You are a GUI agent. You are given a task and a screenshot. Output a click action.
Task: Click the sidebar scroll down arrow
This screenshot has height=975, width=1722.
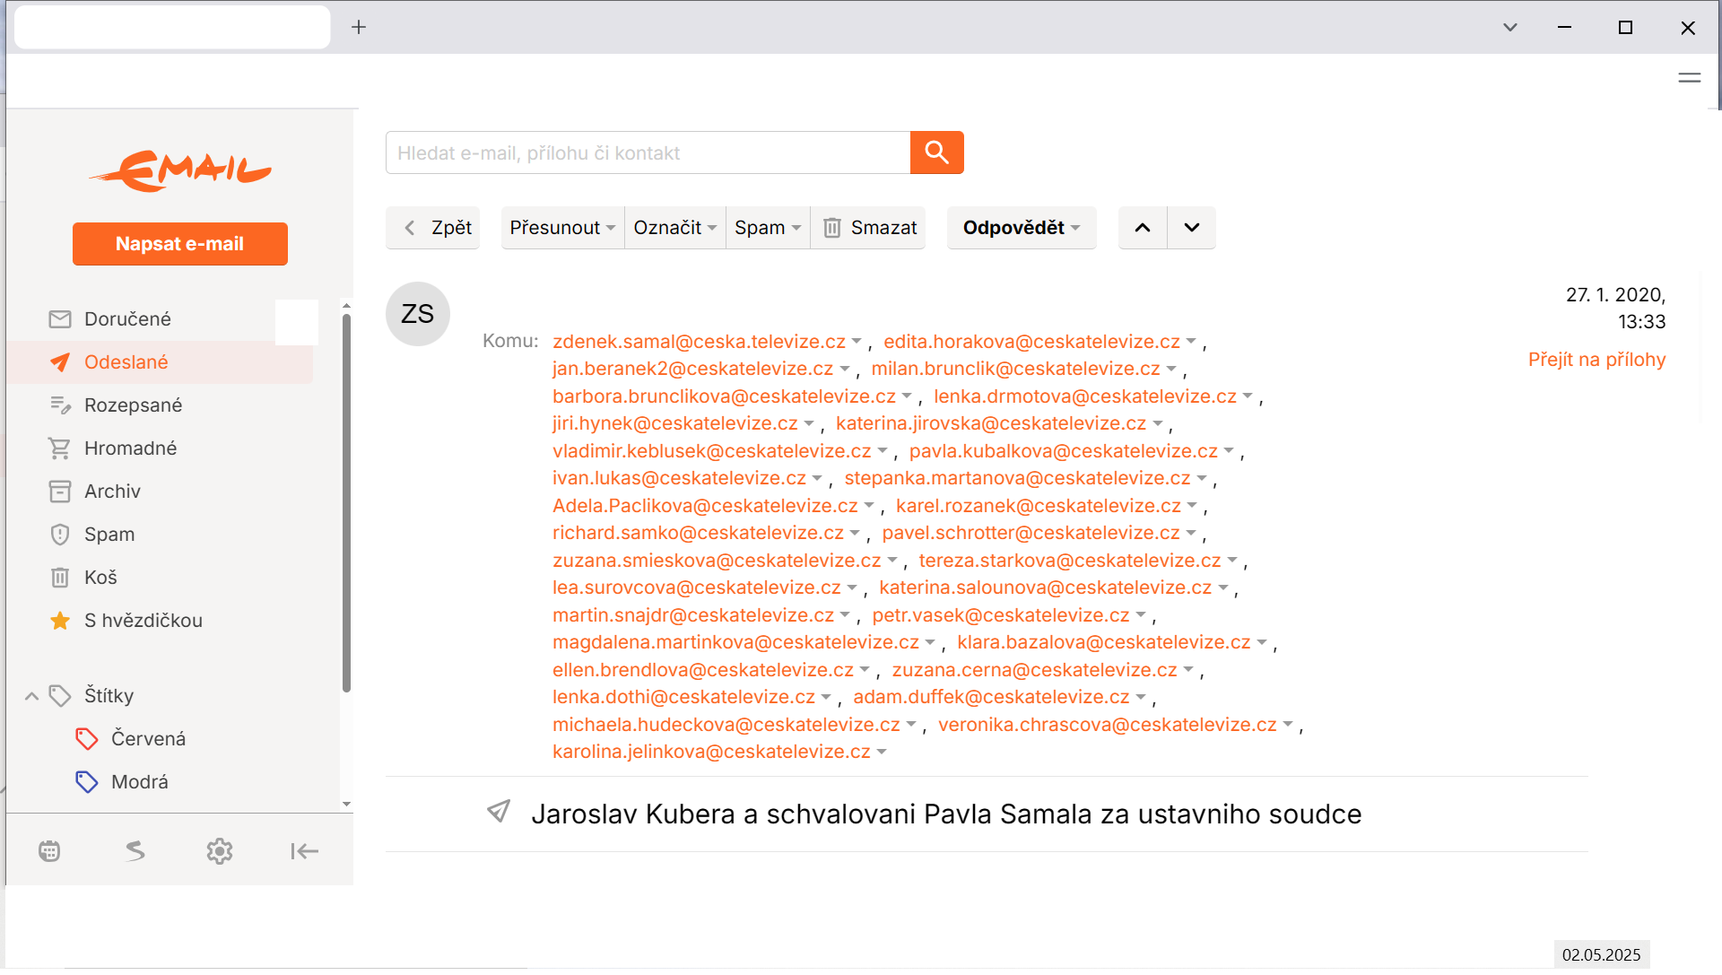[347, 805]
